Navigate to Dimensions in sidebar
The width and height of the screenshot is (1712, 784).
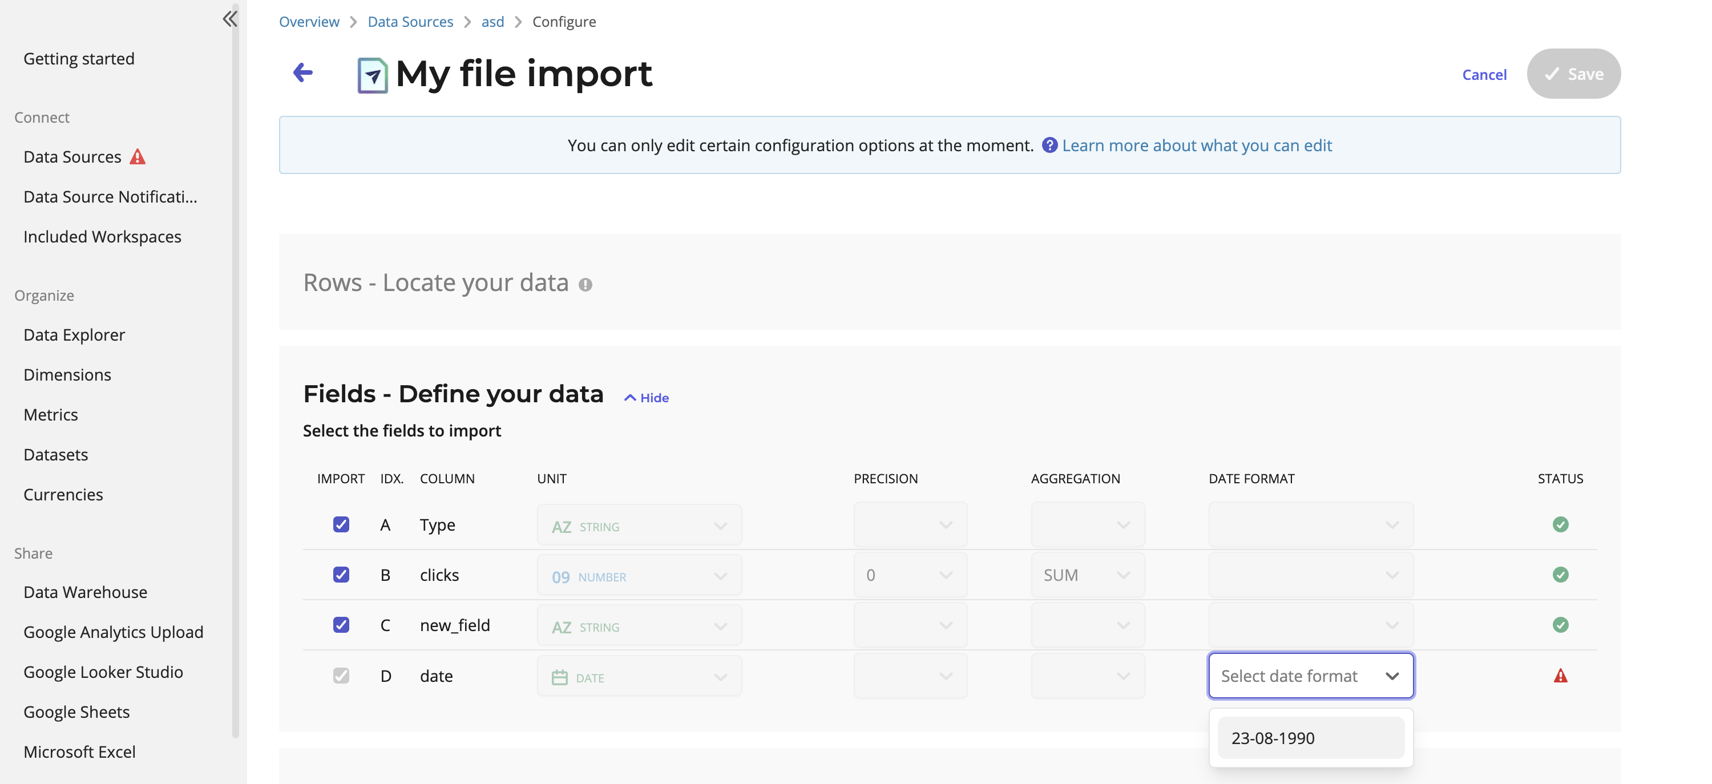(x=67, y=374)
